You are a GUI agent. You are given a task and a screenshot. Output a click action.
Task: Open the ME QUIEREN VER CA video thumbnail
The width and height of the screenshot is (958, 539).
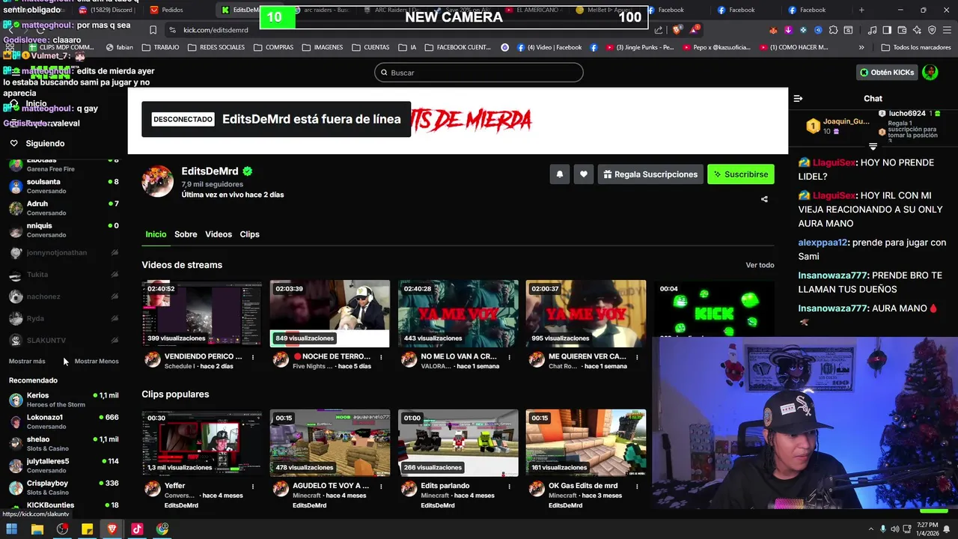(586, 314)
